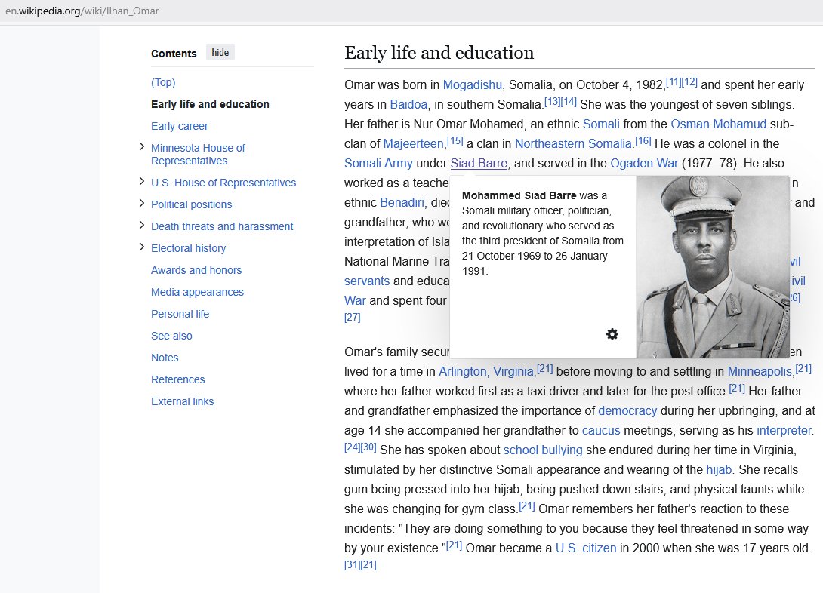Go to Personal life section
Image resolution: width=823 pixels, height=593 pixels.
pos(180,314)
